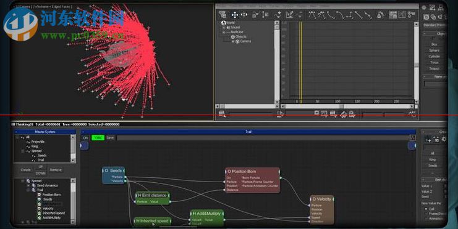Open the Standard Primitives dropdown
This screenshot has height=229, width=458.
coord(435,25)
